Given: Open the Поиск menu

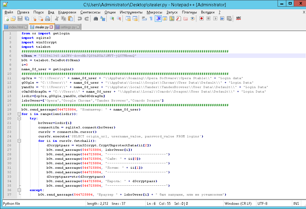Looking at the screenshot, I should coord(39,12).
